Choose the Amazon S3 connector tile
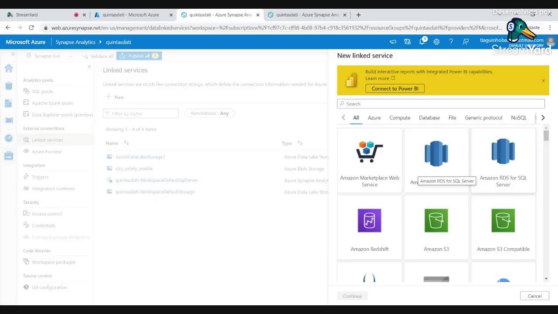Image resolution: width=558 pixels, height=314 pixels. point(436,227)
